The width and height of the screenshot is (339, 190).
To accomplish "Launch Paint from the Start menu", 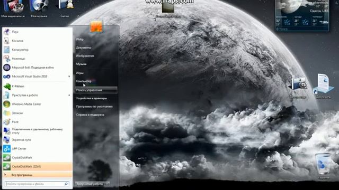I will [37, 122].
